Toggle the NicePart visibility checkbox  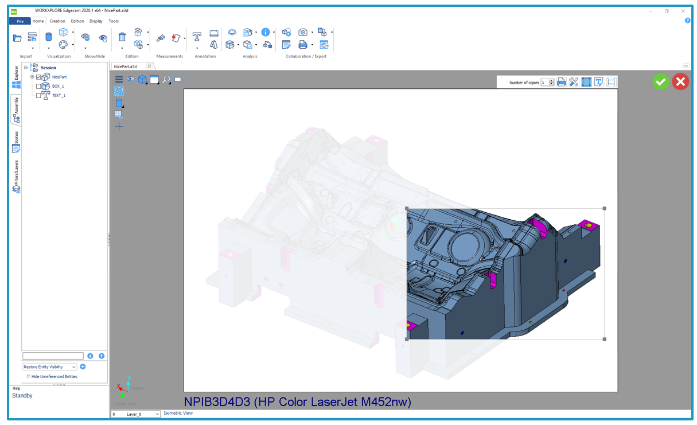tap(38, 77)
